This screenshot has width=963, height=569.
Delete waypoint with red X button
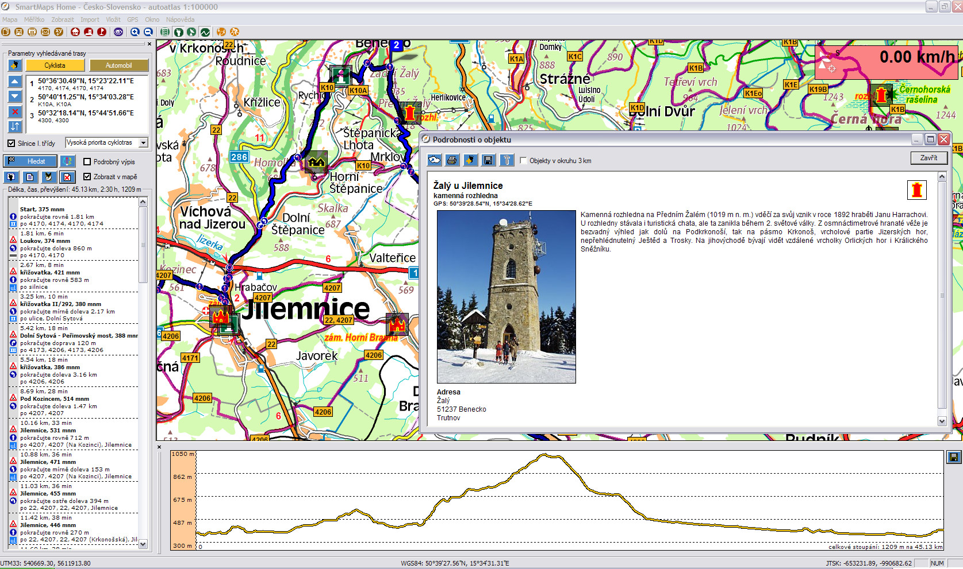(15, 111)
